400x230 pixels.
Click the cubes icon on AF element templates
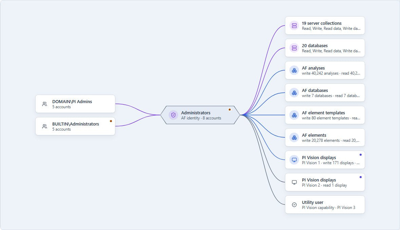click(294, 115)
